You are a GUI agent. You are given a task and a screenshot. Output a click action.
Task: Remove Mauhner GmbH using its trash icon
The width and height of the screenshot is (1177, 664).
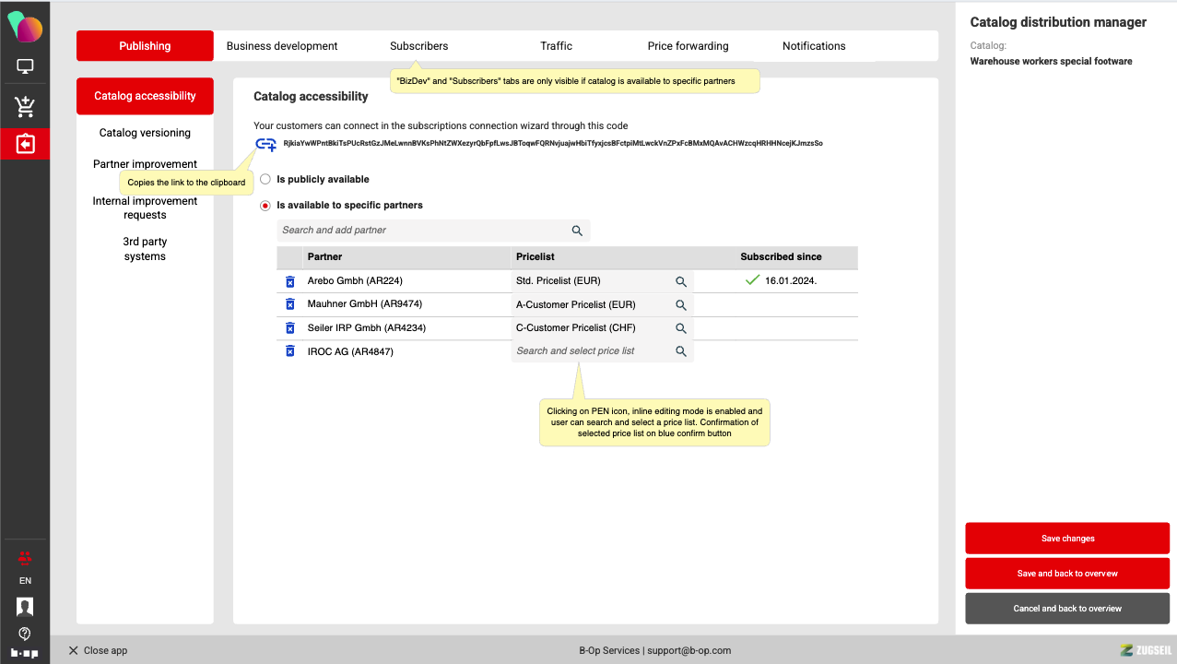pos(289,304)
